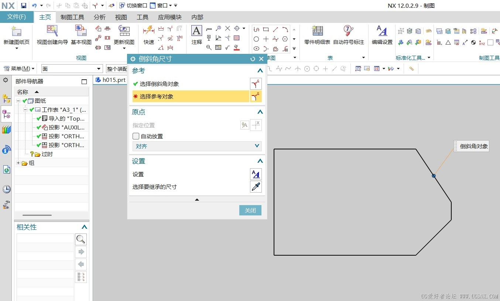Select the 注释 annotation tool

(196, 32)
